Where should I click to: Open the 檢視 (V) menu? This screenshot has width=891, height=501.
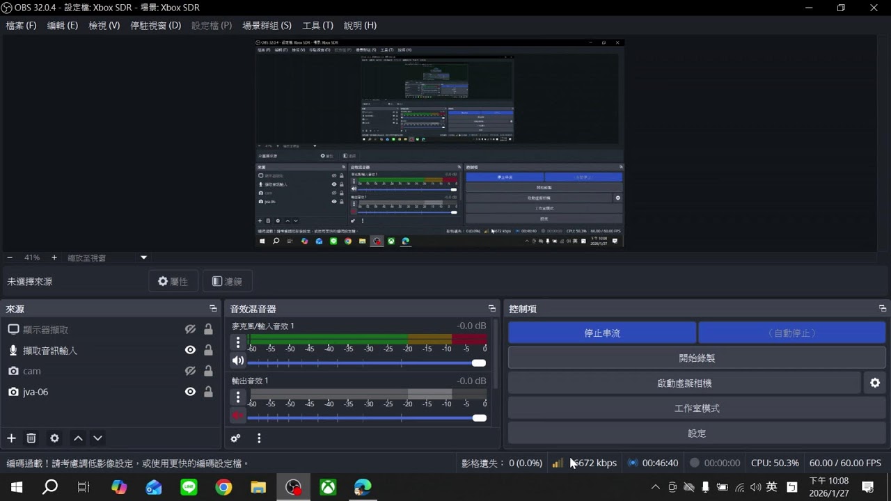[x=104, y=25]
